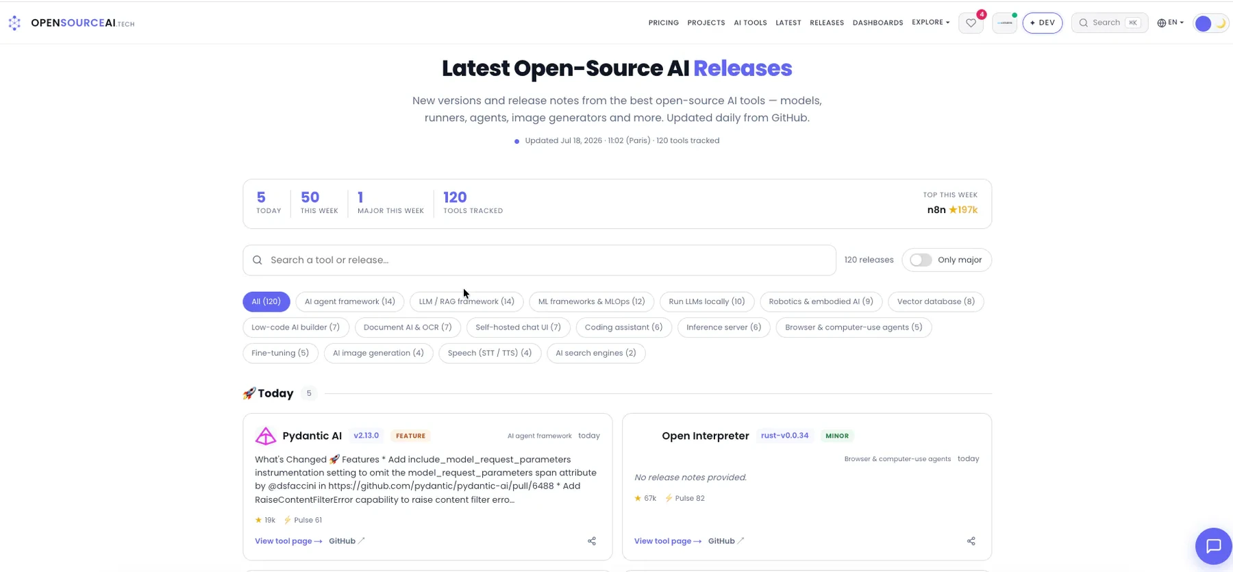Share the Open Interpreter release
Viewport: 1233px width, 572px height.
pos(971,541)
